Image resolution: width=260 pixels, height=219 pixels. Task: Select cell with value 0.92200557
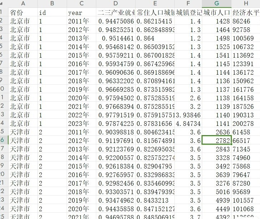point(116,158)
